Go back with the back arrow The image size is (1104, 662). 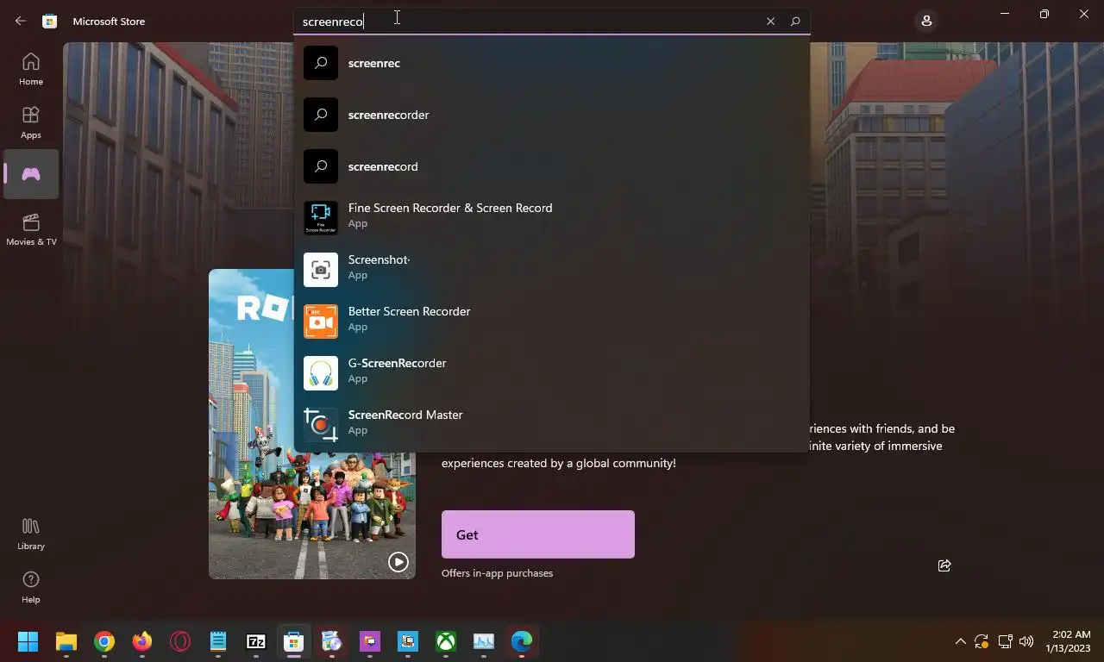(x=21, y=21)
